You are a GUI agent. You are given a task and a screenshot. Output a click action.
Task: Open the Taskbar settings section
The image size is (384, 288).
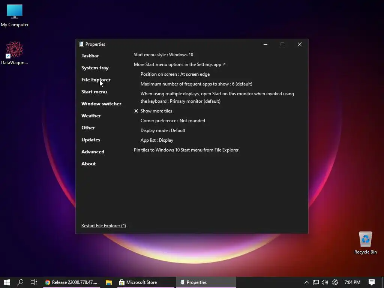click(90, 55)
